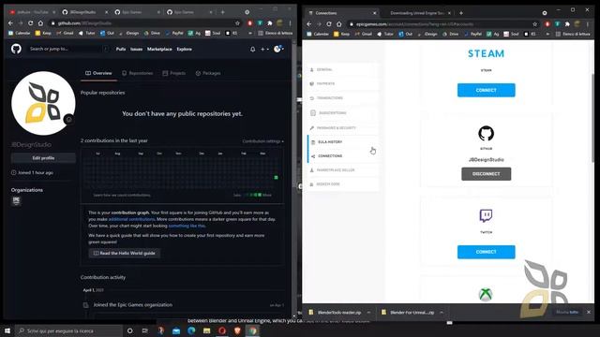Viewport: 600px width, 337px height.
Task: Open the Drive bookmark in GitHub window
Action: tap(152, 34)
